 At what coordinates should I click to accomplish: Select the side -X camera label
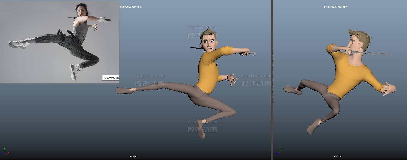click(x=337, y=157)
